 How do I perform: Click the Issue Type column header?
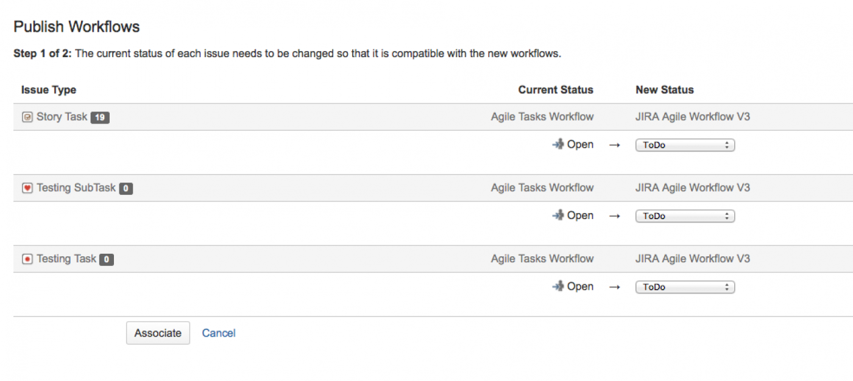point(49,90)
